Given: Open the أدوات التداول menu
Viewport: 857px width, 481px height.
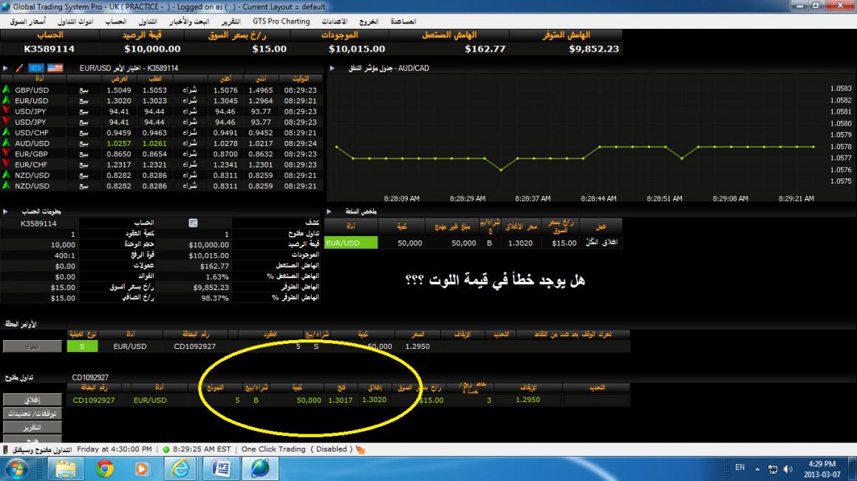Looking at the screenshot, I should point(75,21).
